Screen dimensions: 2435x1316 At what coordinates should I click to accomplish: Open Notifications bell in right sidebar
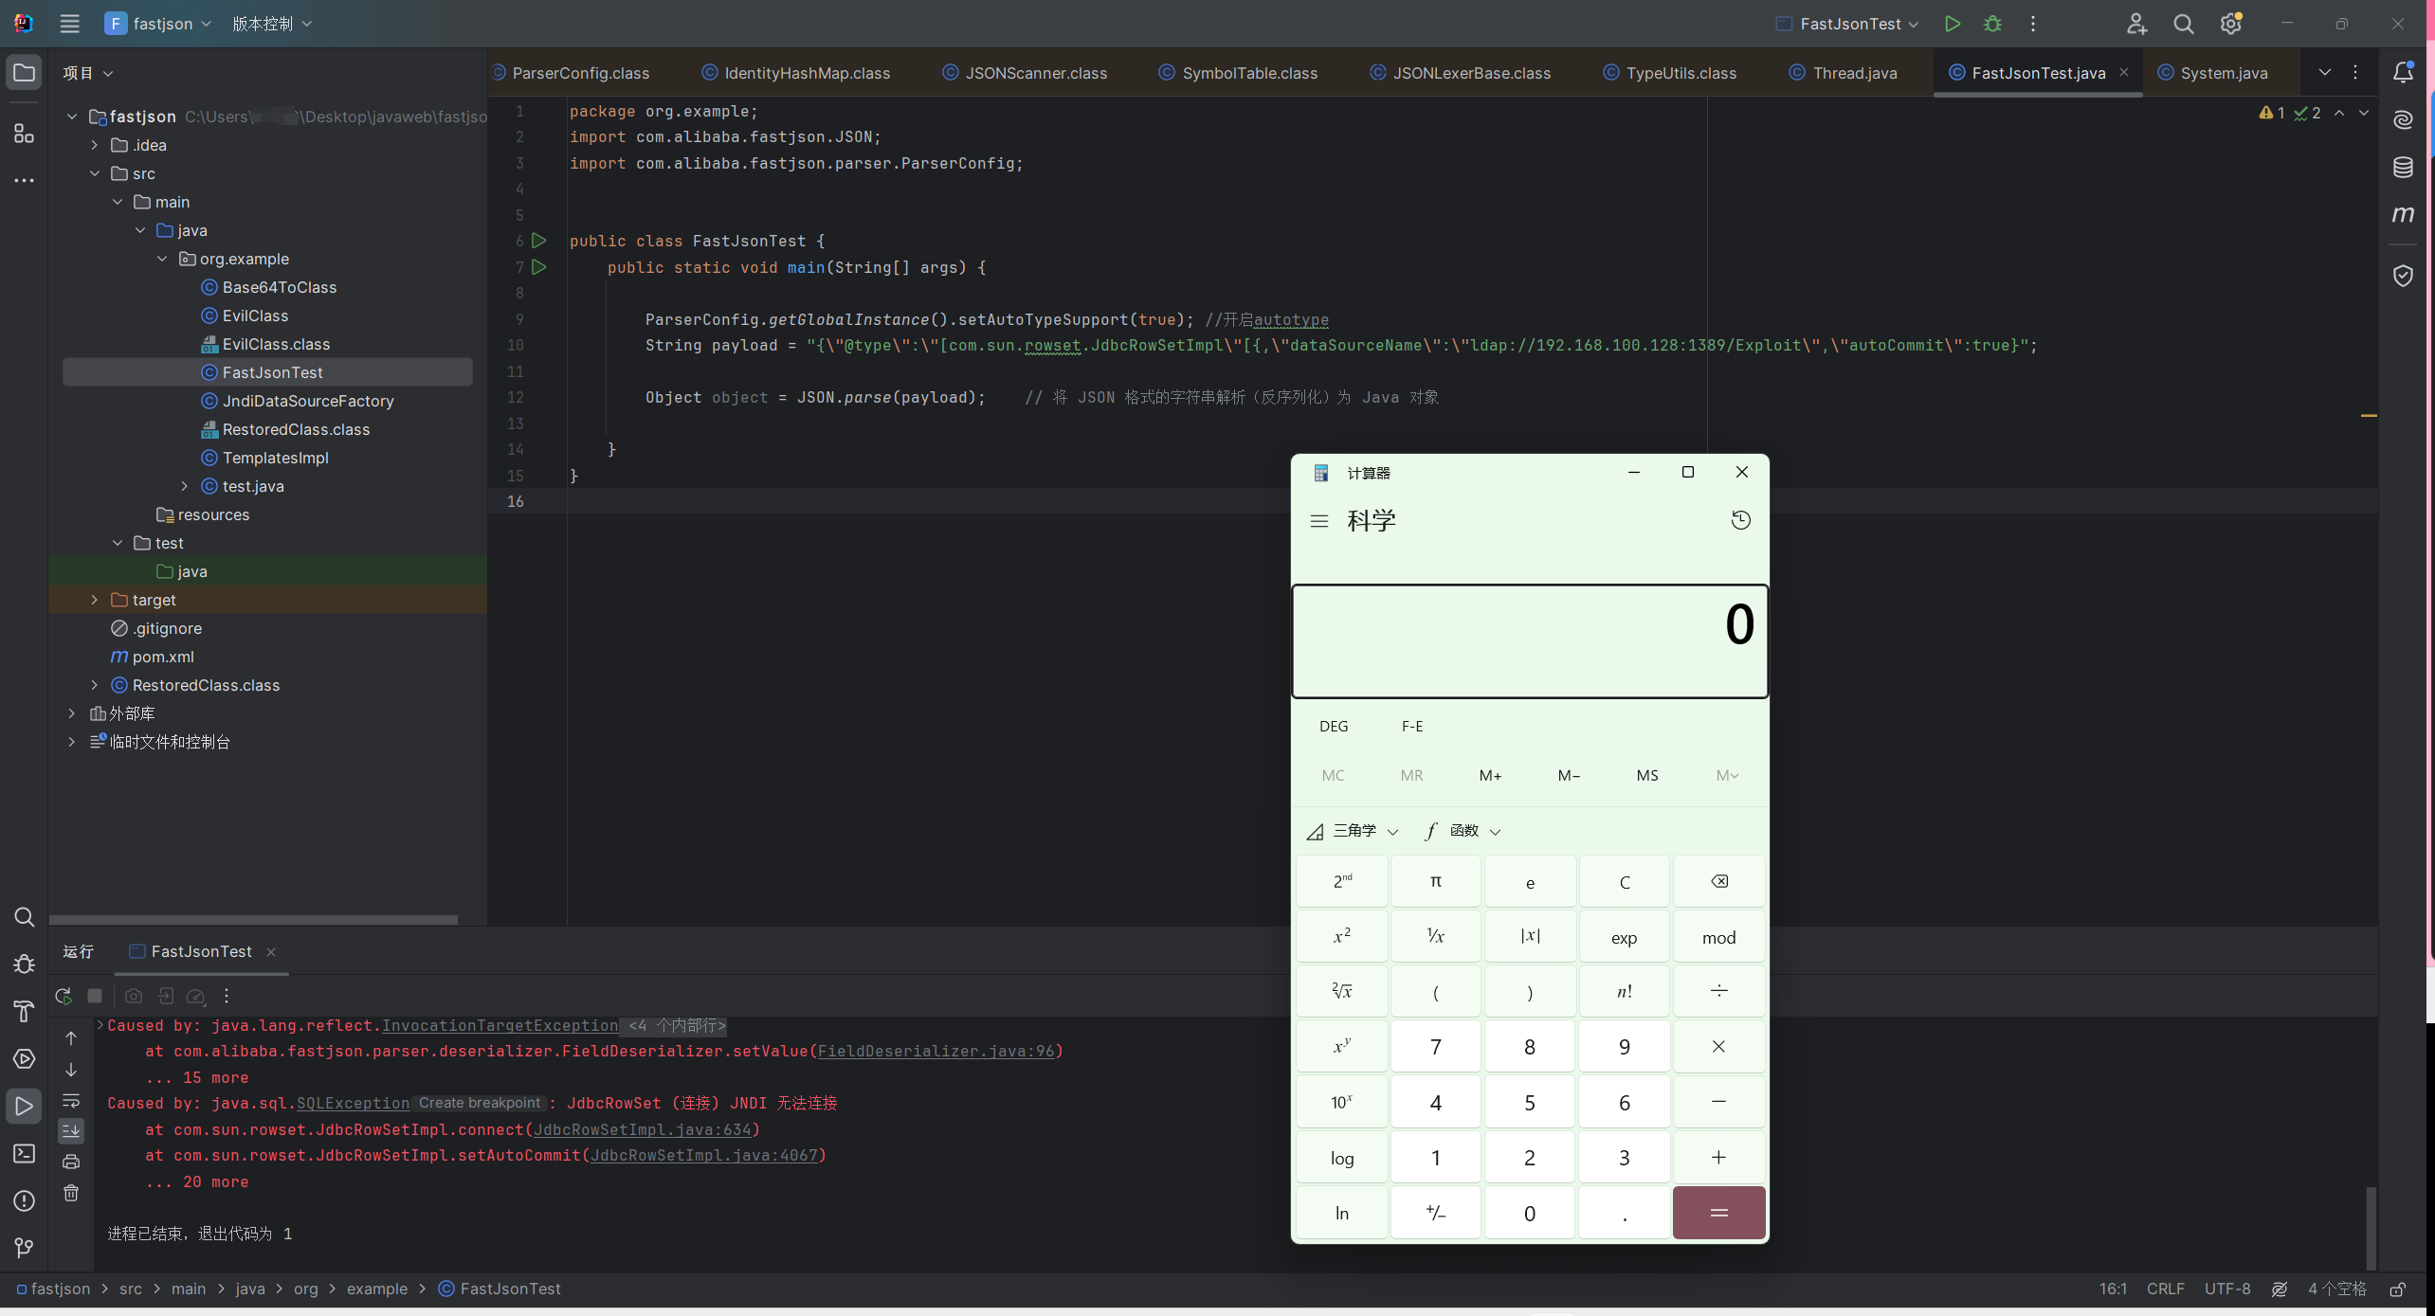[x=2403, y=72]
